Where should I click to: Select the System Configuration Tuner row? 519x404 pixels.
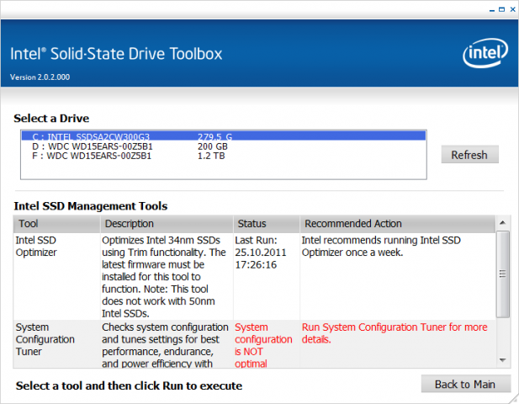click(x=56, y=339)
